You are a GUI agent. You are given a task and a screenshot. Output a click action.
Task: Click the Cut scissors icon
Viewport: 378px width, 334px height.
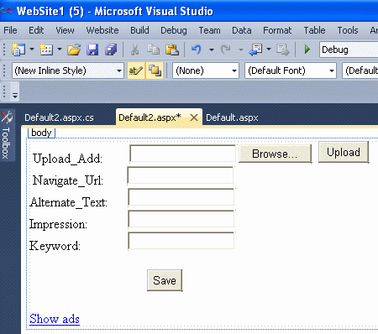pos(134,50)
